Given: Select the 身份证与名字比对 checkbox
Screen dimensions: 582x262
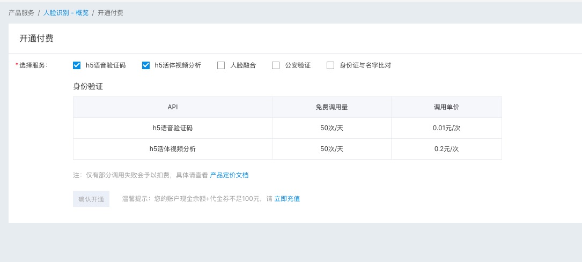Looking at the screenshot, I should click(x=330, y=65).
